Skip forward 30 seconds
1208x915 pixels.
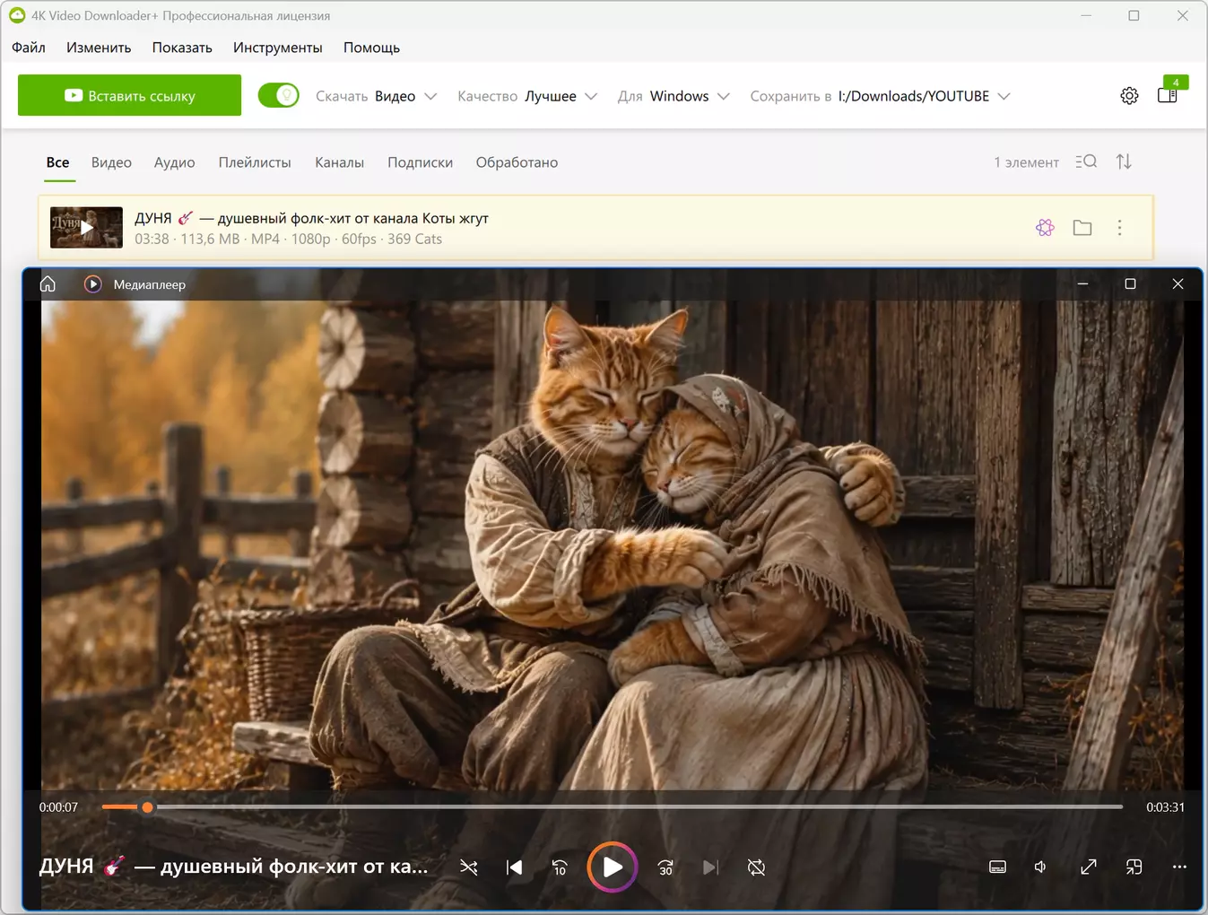(x=665, y=867)
